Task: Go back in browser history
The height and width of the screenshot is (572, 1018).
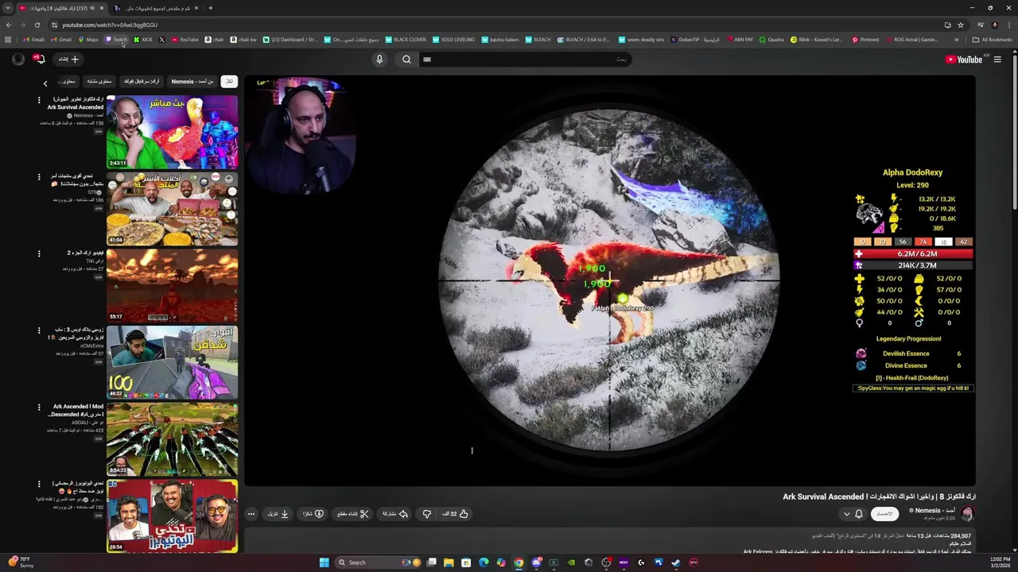Action: click(x=8, y=25)
